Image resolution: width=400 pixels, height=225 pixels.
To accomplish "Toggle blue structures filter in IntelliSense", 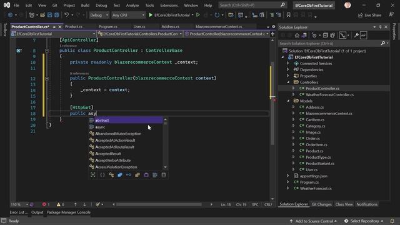I will (120, 175).
